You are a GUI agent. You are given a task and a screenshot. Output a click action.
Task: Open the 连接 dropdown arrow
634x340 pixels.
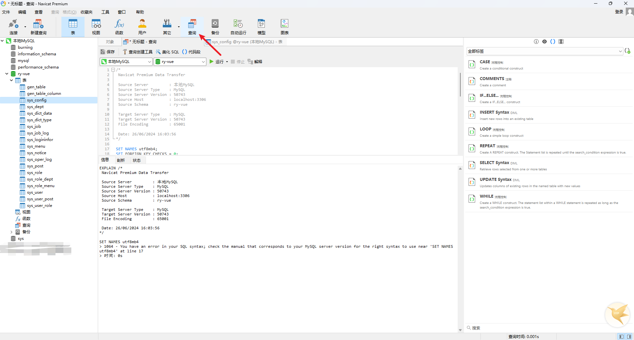pyautogui.click(x=25, y=27)
